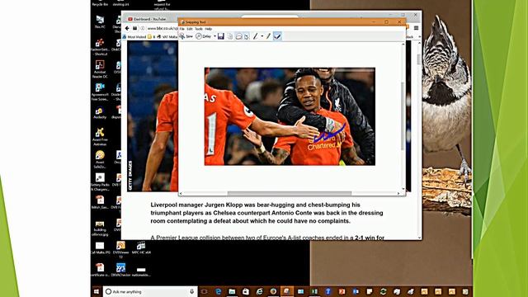Save the snip with the floppy disk icon
528x297 pixels.
click(221, 36)
